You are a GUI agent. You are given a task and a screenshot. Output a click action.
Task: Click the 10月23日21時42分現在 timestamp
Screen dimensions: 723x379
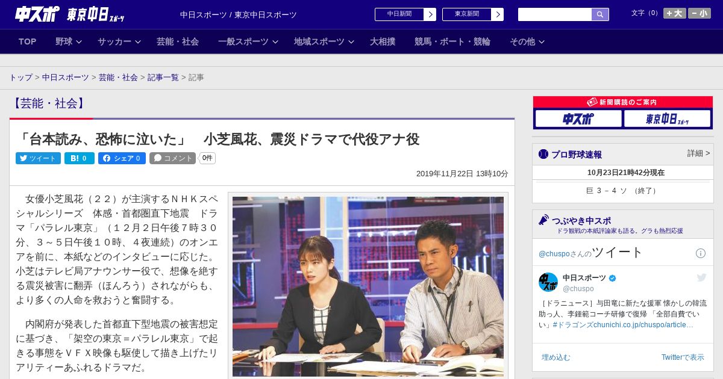tap(626, 173)
